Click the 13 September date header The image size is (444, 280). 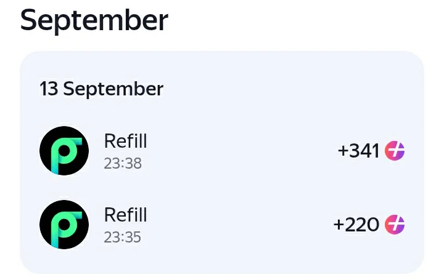tap(101, 89)
